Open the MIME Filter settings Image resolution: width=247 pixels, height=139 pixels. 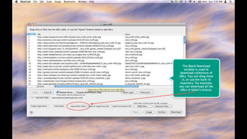tap(143, 106)
